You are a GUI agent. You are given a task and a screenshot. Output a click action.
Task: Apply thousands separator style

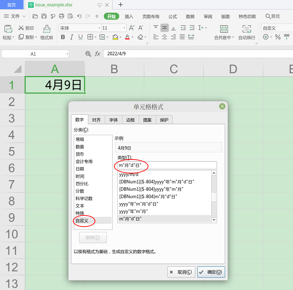[286, 37]
